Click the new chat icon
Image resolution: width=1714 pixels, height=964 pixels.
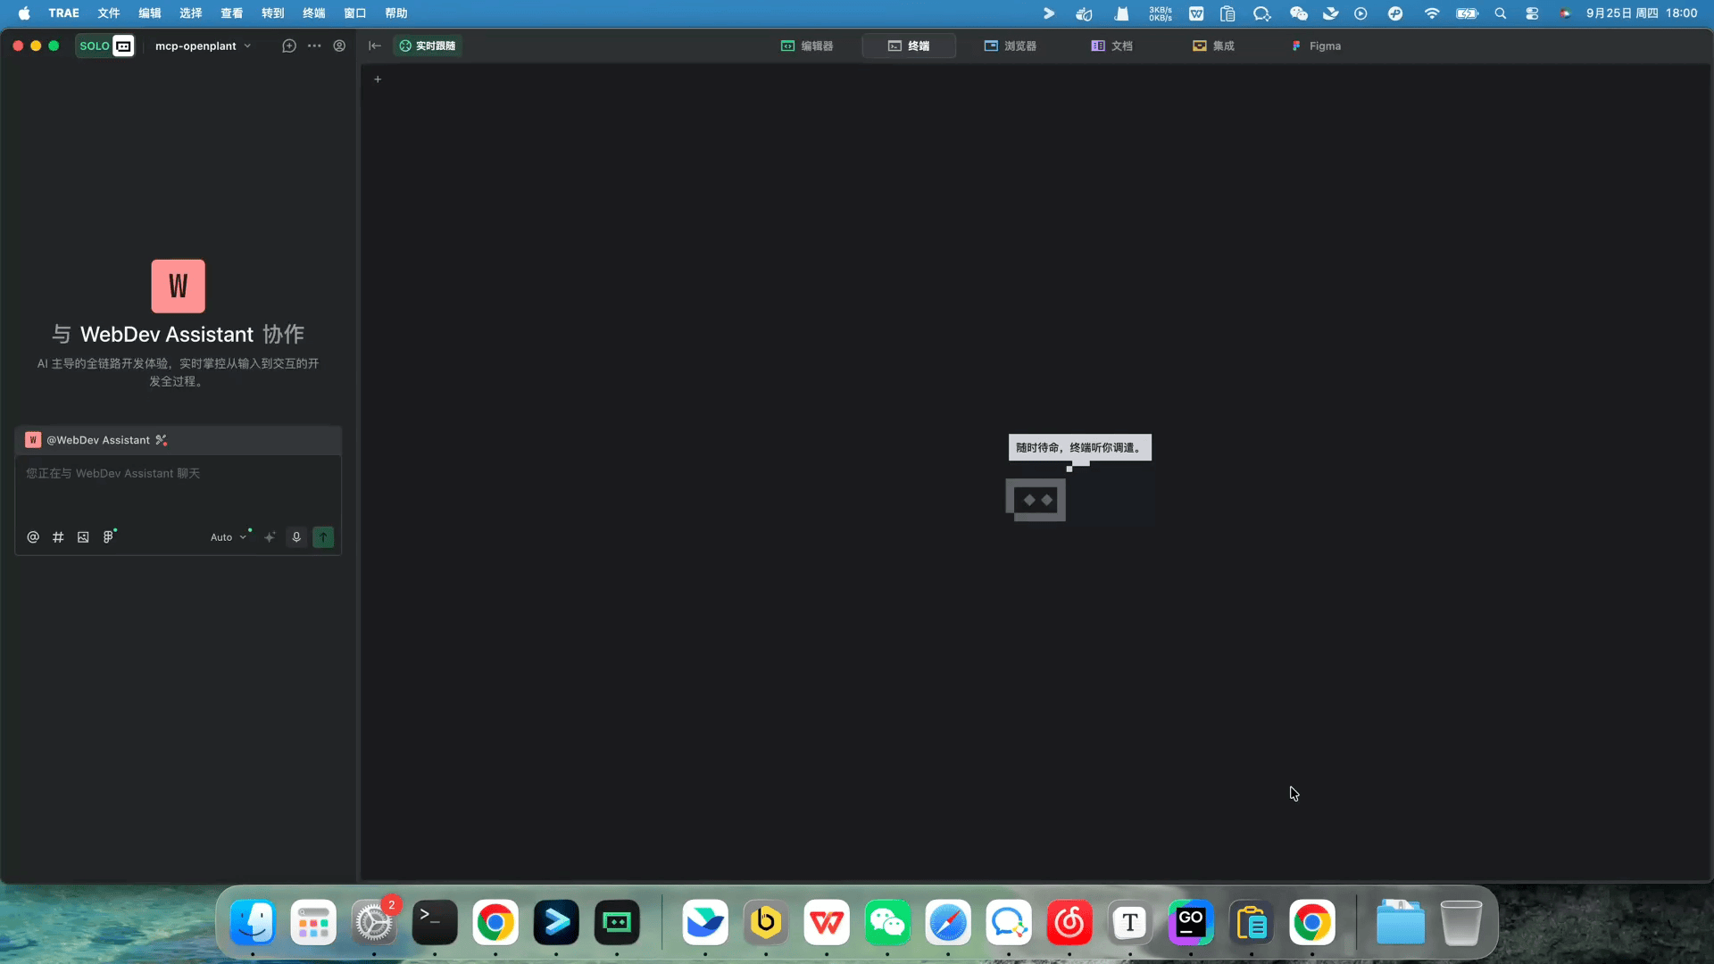pos(288,46)
